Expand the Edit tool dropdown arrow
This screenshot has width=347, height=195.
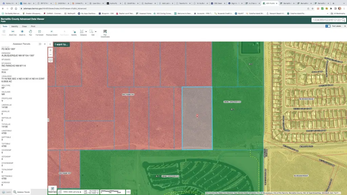tap(96, 31)
